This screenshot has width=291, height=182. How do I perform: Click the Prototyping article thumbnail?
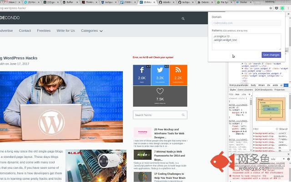[x=142, y=132]
